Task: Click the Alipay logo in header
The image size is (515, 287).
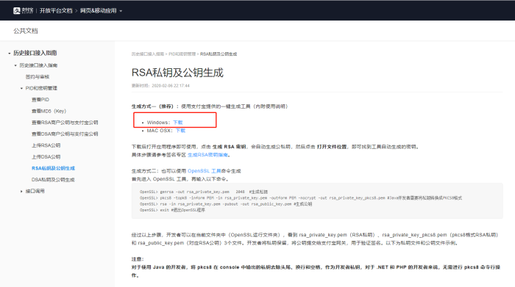Action: (23, 10)
